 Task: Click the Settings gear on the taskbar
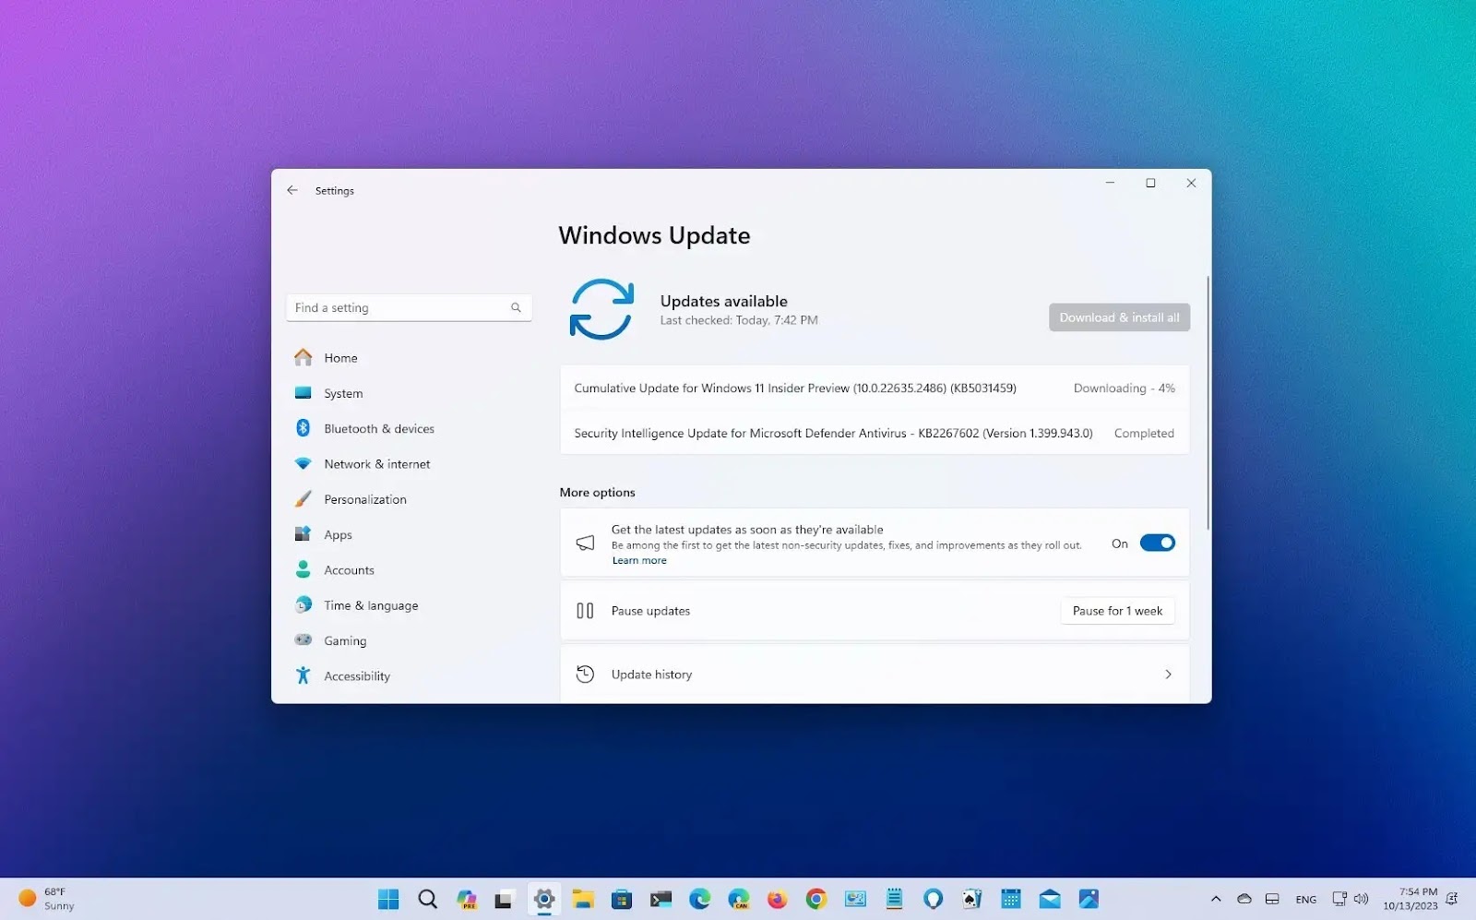coord(544,899)
